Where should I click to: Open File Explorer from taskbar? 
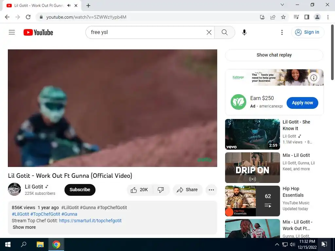[x=40, y=244]
